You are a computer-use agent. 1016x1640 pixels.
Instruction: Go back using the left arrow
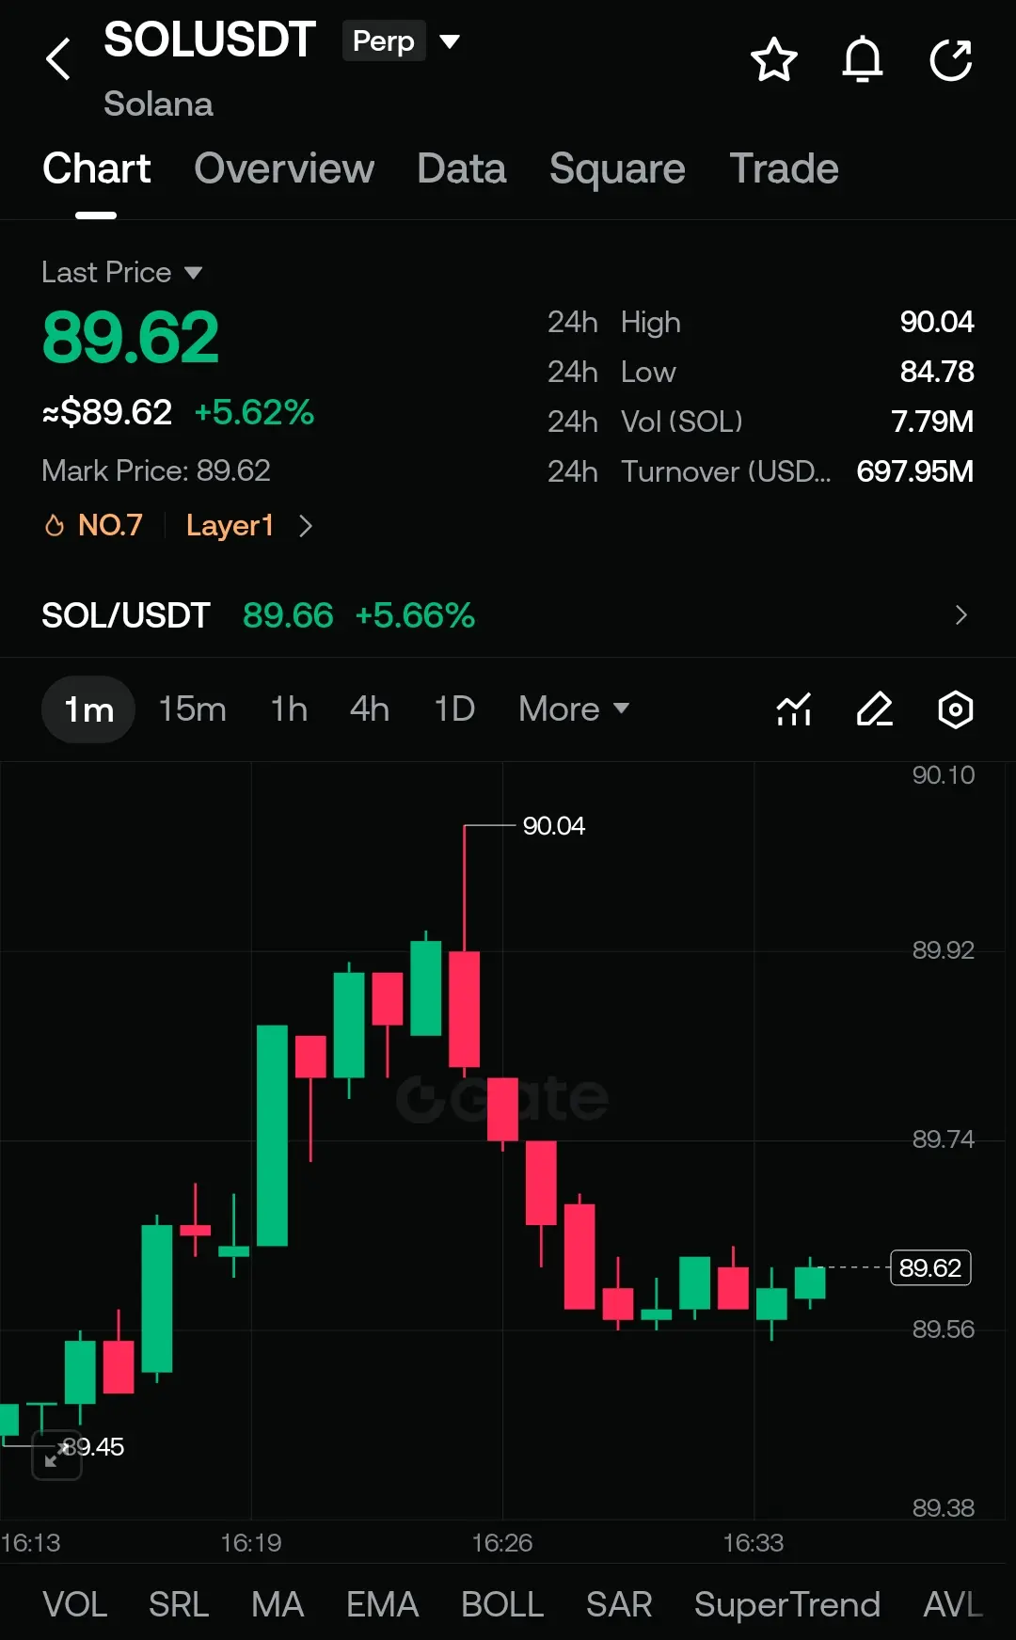58,59
